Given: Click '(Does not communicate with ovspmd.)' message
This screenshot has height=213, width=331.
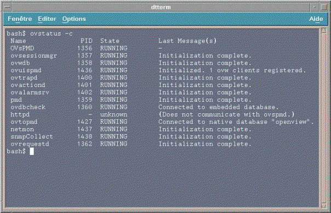Looking at the screenshot, I should click(x=226, y=114).
